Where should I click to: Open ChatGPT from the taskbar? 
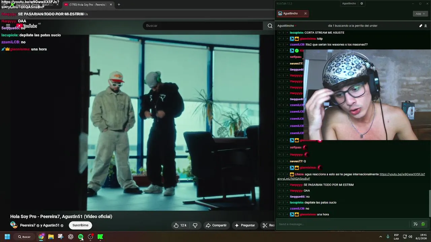click(71, 237)
